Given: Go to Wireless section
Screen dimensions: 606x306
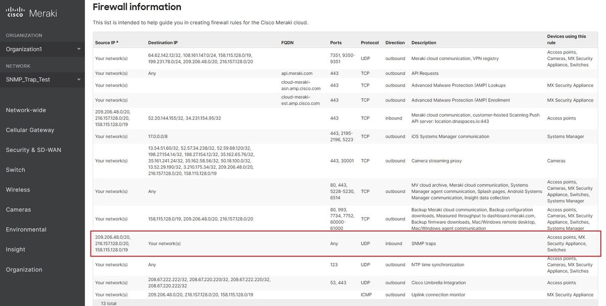Looking at the screenshot, I should [x=18, y=190].
